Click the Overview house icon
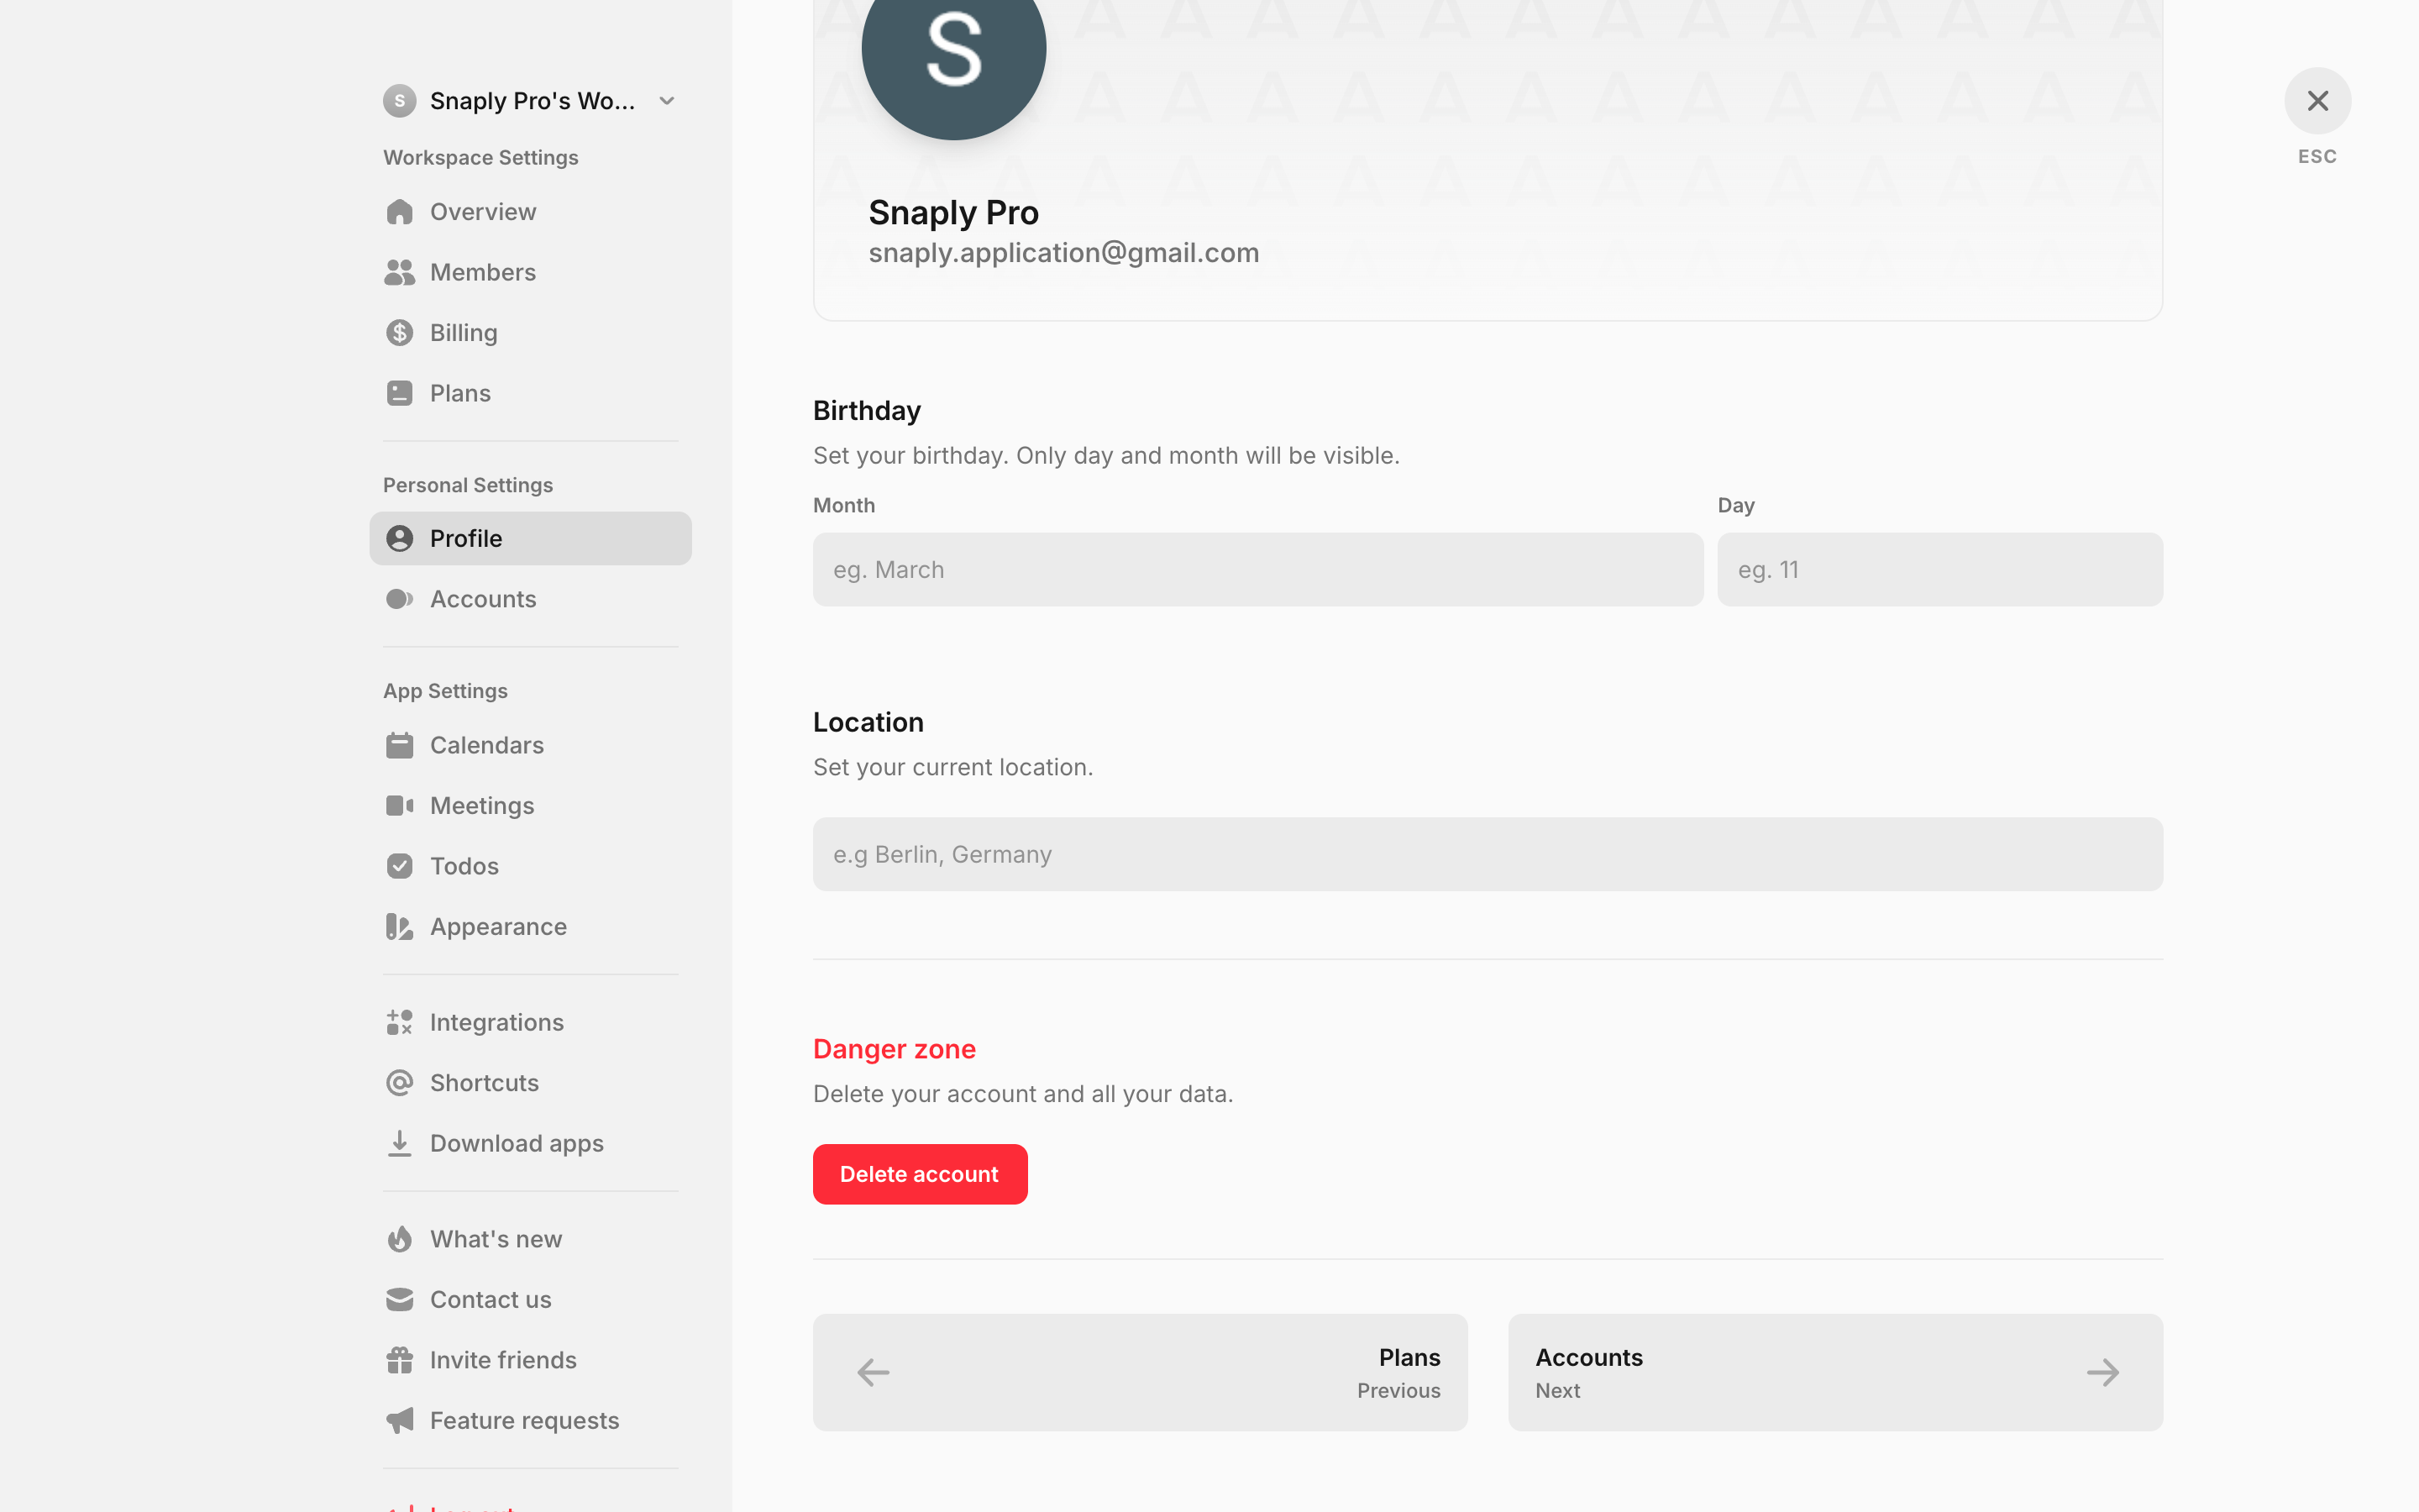Viewport: 2419px width, 1512px height. tap(400, 212)
